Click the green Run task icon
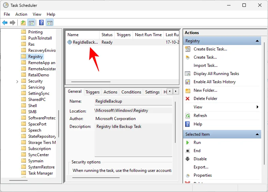This screenshot has width=268, height=192. [188, 143]
